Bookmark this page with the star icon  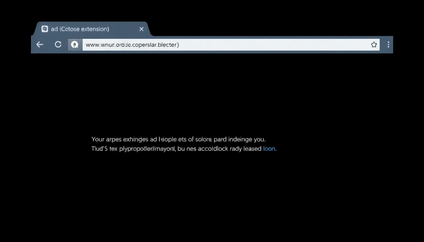(374, 45)
